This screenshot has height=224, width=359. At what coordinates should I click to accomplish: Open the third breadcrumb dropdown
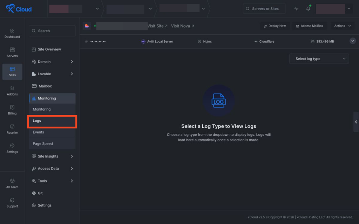point(203,9)
